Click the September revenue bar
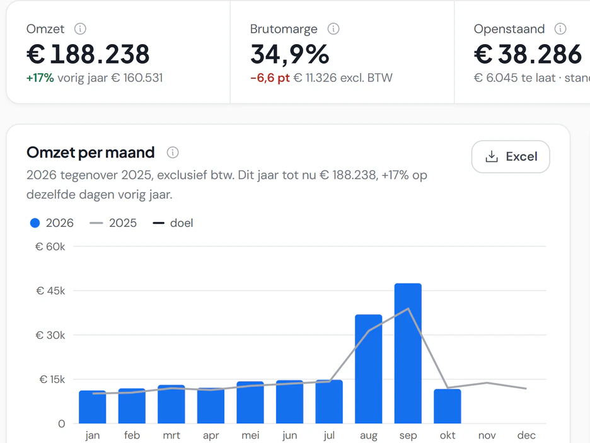 408,354
